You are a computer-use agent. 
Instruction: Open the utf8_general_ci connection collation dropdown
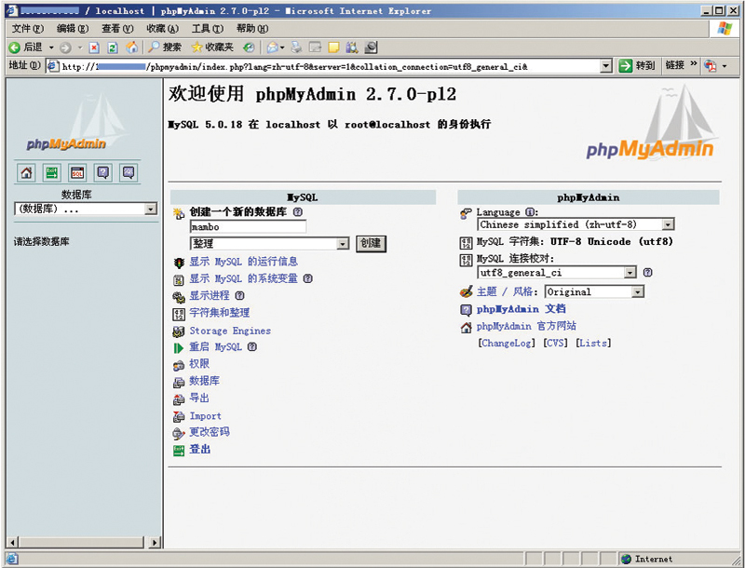click(x=556, y=272)
